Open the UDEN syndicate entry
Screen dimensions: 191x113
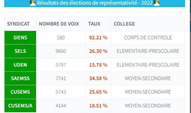[20, 65]
